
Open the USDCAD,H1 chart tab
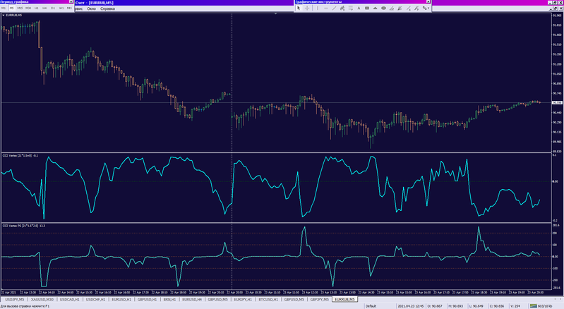coord(69,299)
